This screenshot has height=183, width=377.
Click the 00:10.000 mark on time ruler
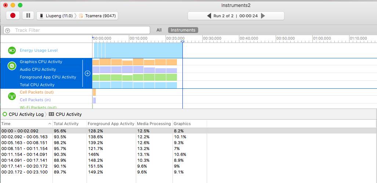click(x=138, y=39)
